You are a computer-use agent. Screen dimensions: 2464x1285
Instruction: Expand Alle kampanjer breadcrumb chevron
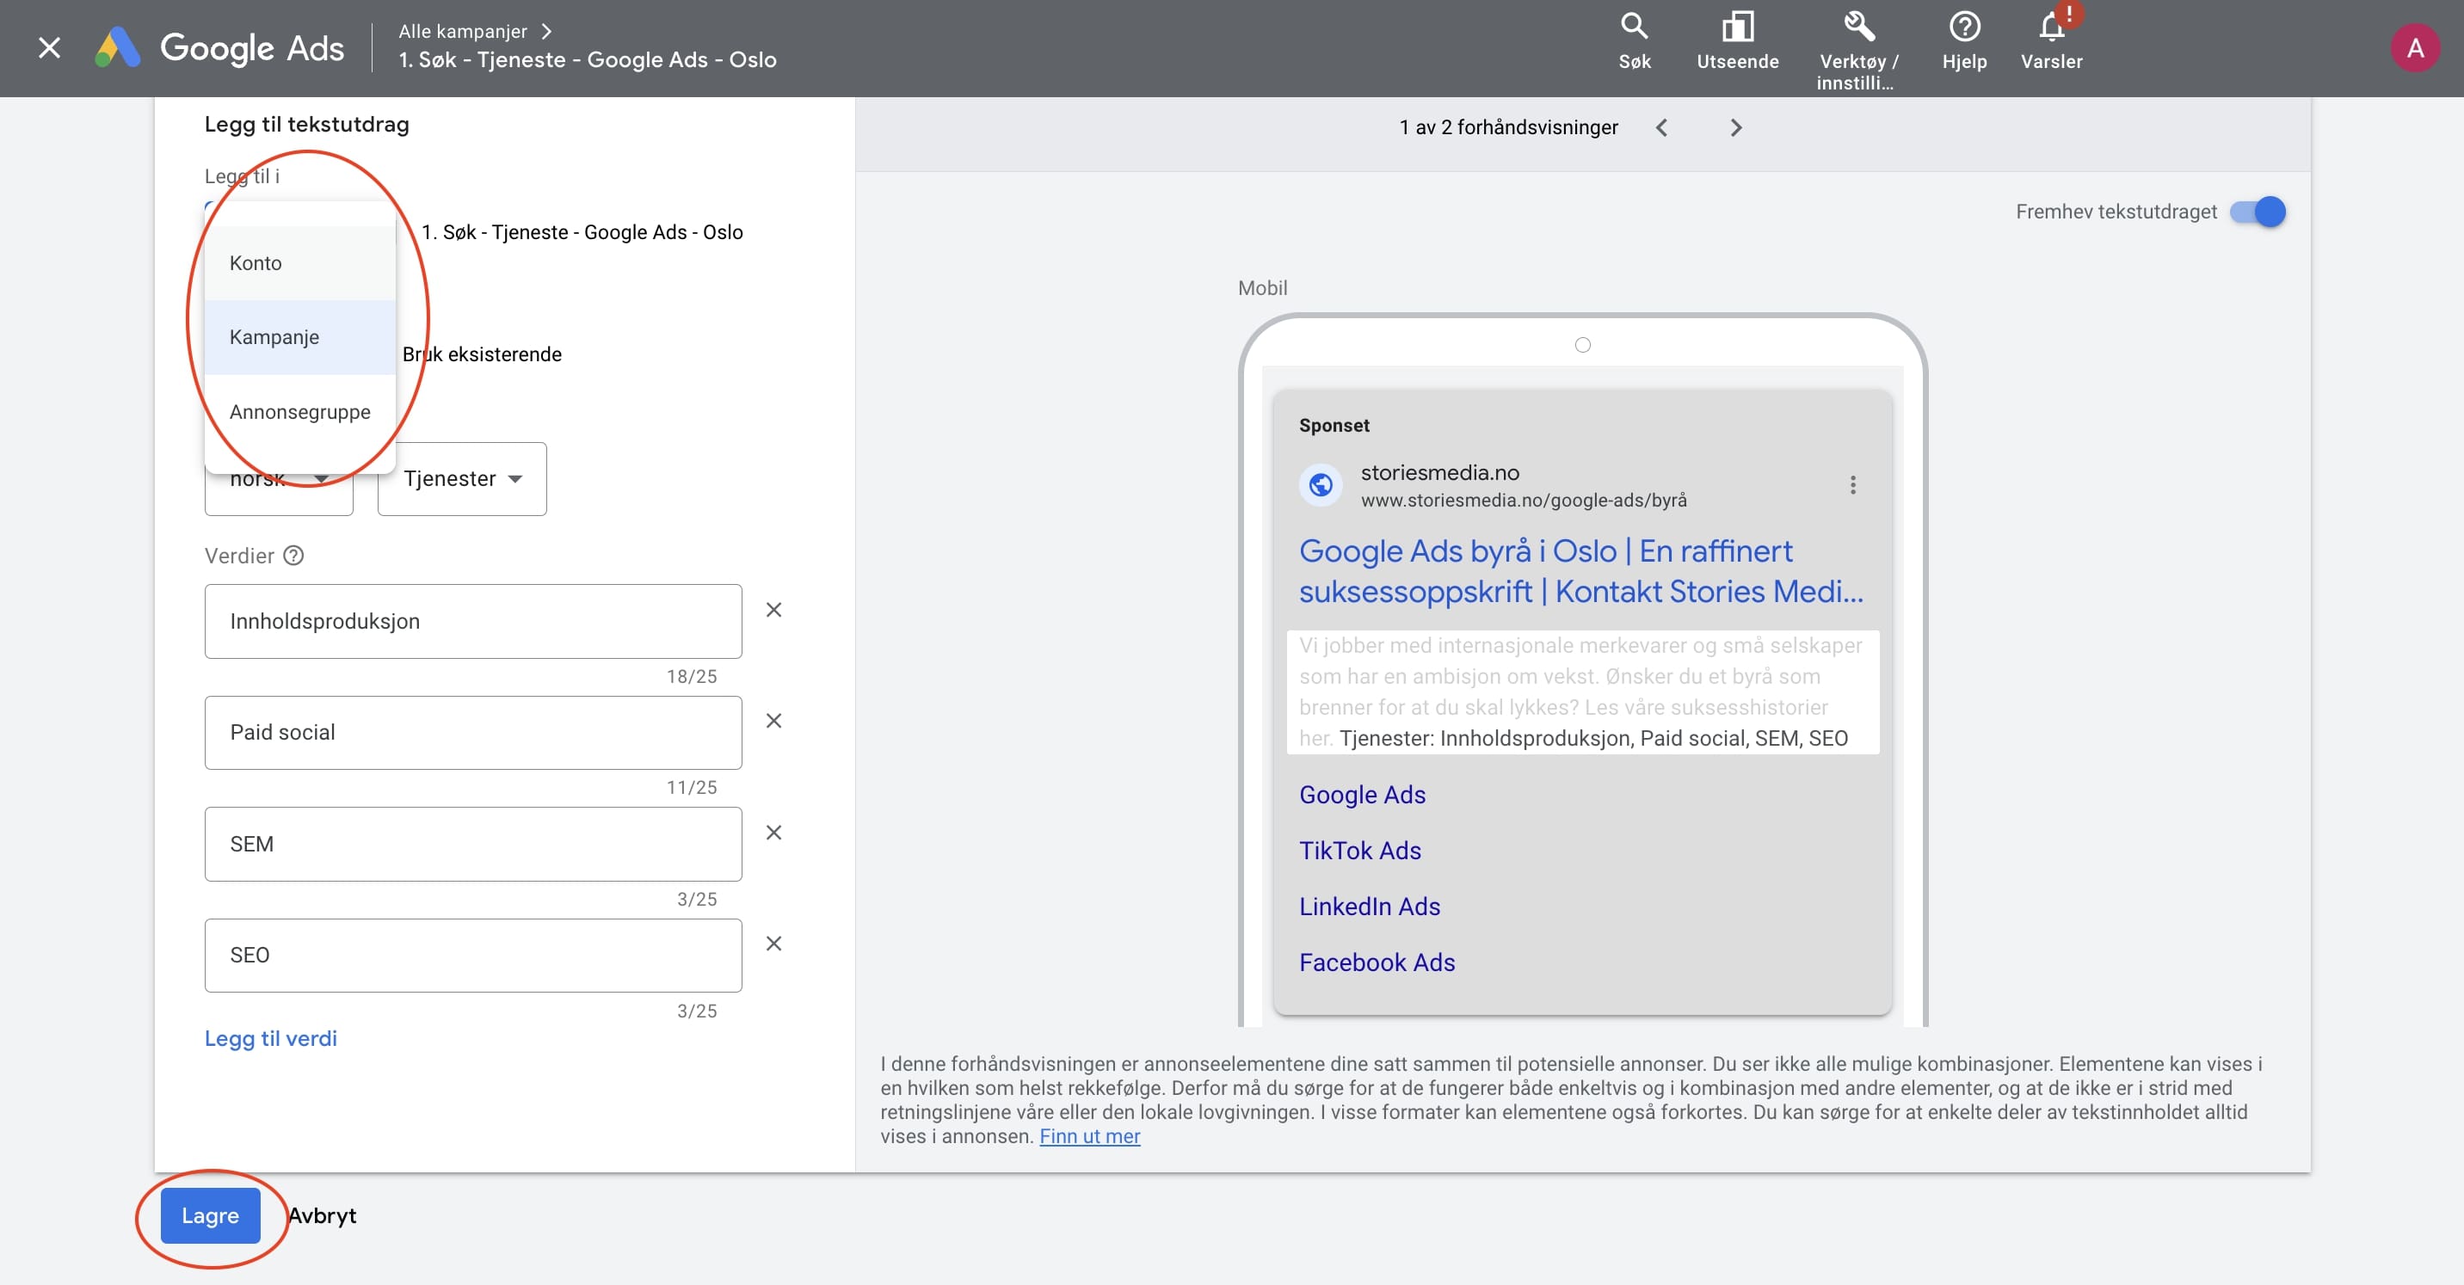[546, 32]
